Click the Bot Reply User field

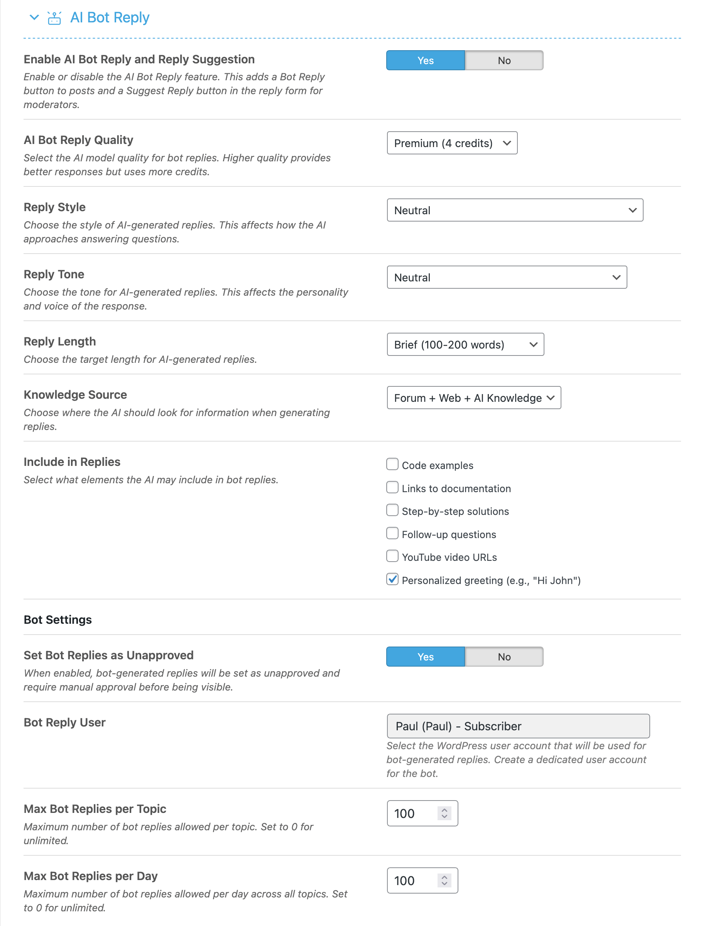point(518,726)
